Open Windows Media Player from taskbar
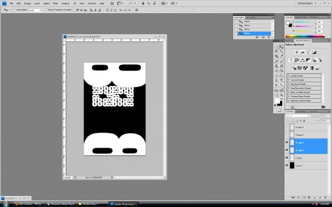The width and height of the screenshot is (332, 207). tap(61, 204)
